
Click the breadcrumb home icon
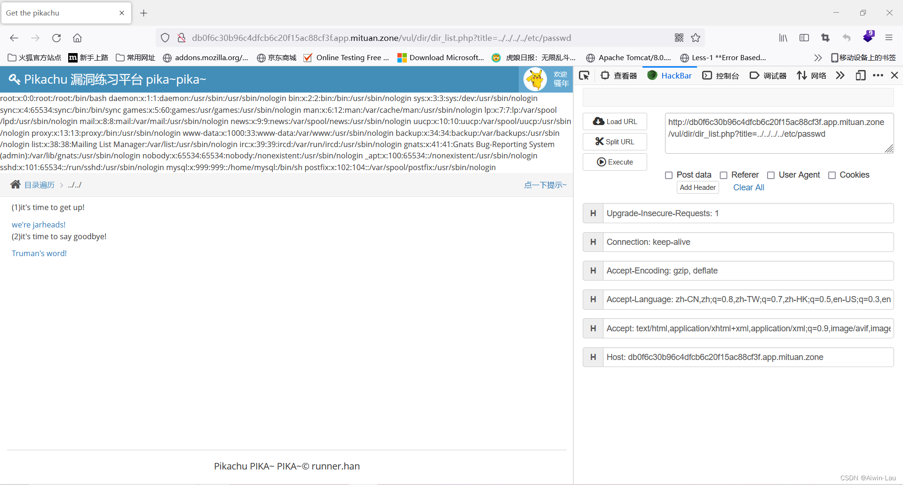(16, 185)
